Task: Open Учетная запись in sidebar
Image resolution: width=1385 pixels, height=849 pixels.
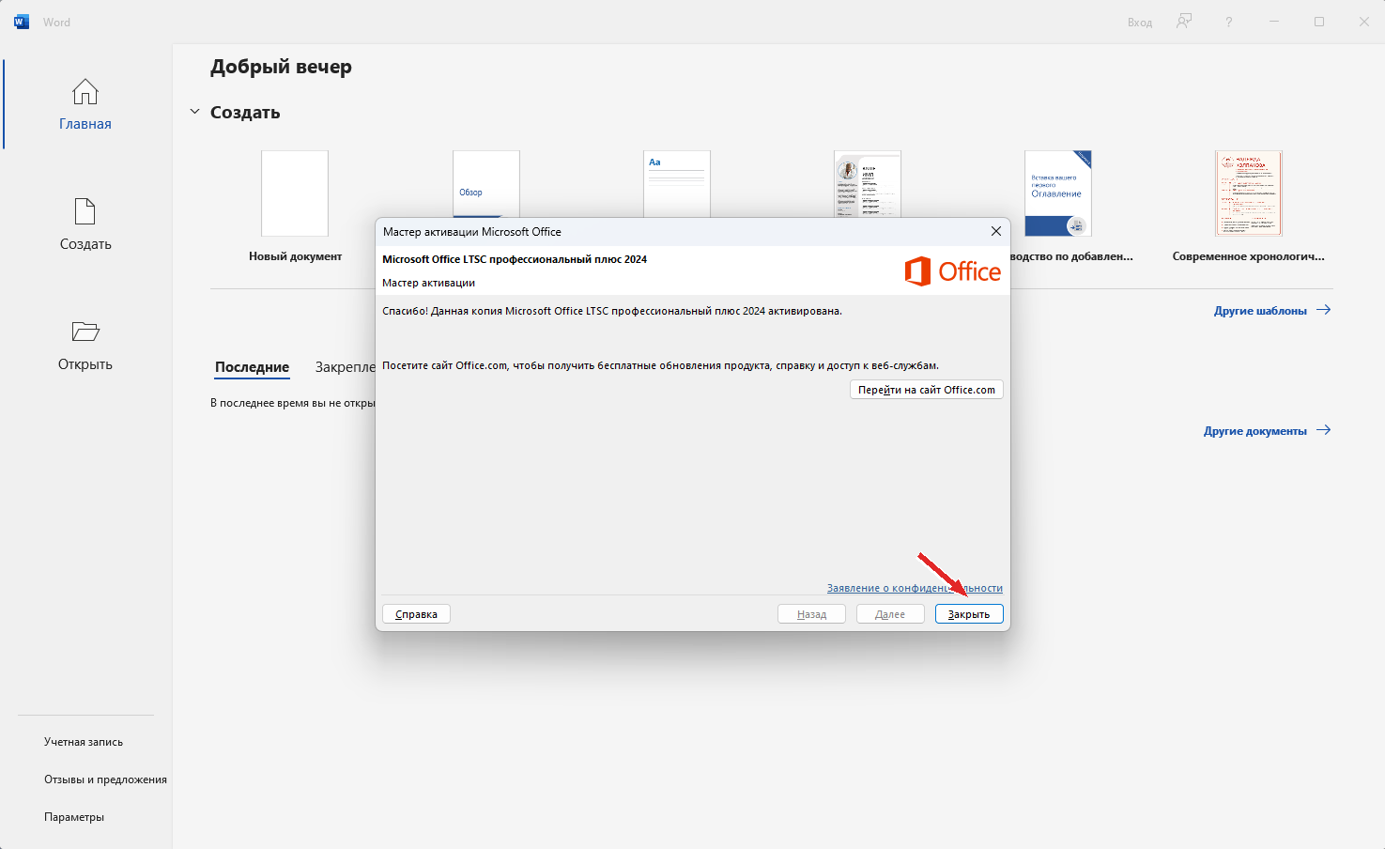Action: coord(84,742)
